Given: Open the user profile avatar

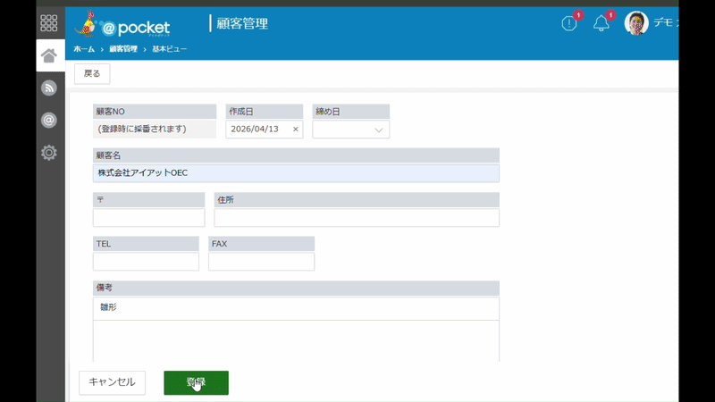Looking at the screenshot, I should point(636,23).
